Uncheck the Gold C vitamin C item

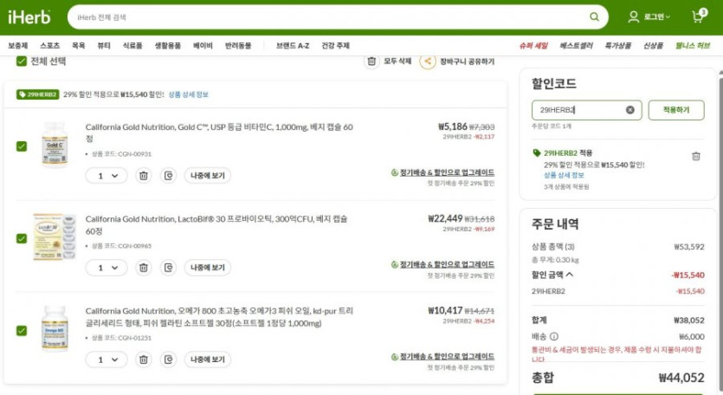tap(22, 146)
